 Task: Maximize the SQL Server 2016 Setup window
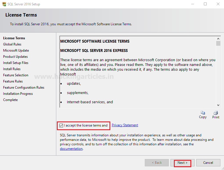pyautogui.click(x=205, y=4)
